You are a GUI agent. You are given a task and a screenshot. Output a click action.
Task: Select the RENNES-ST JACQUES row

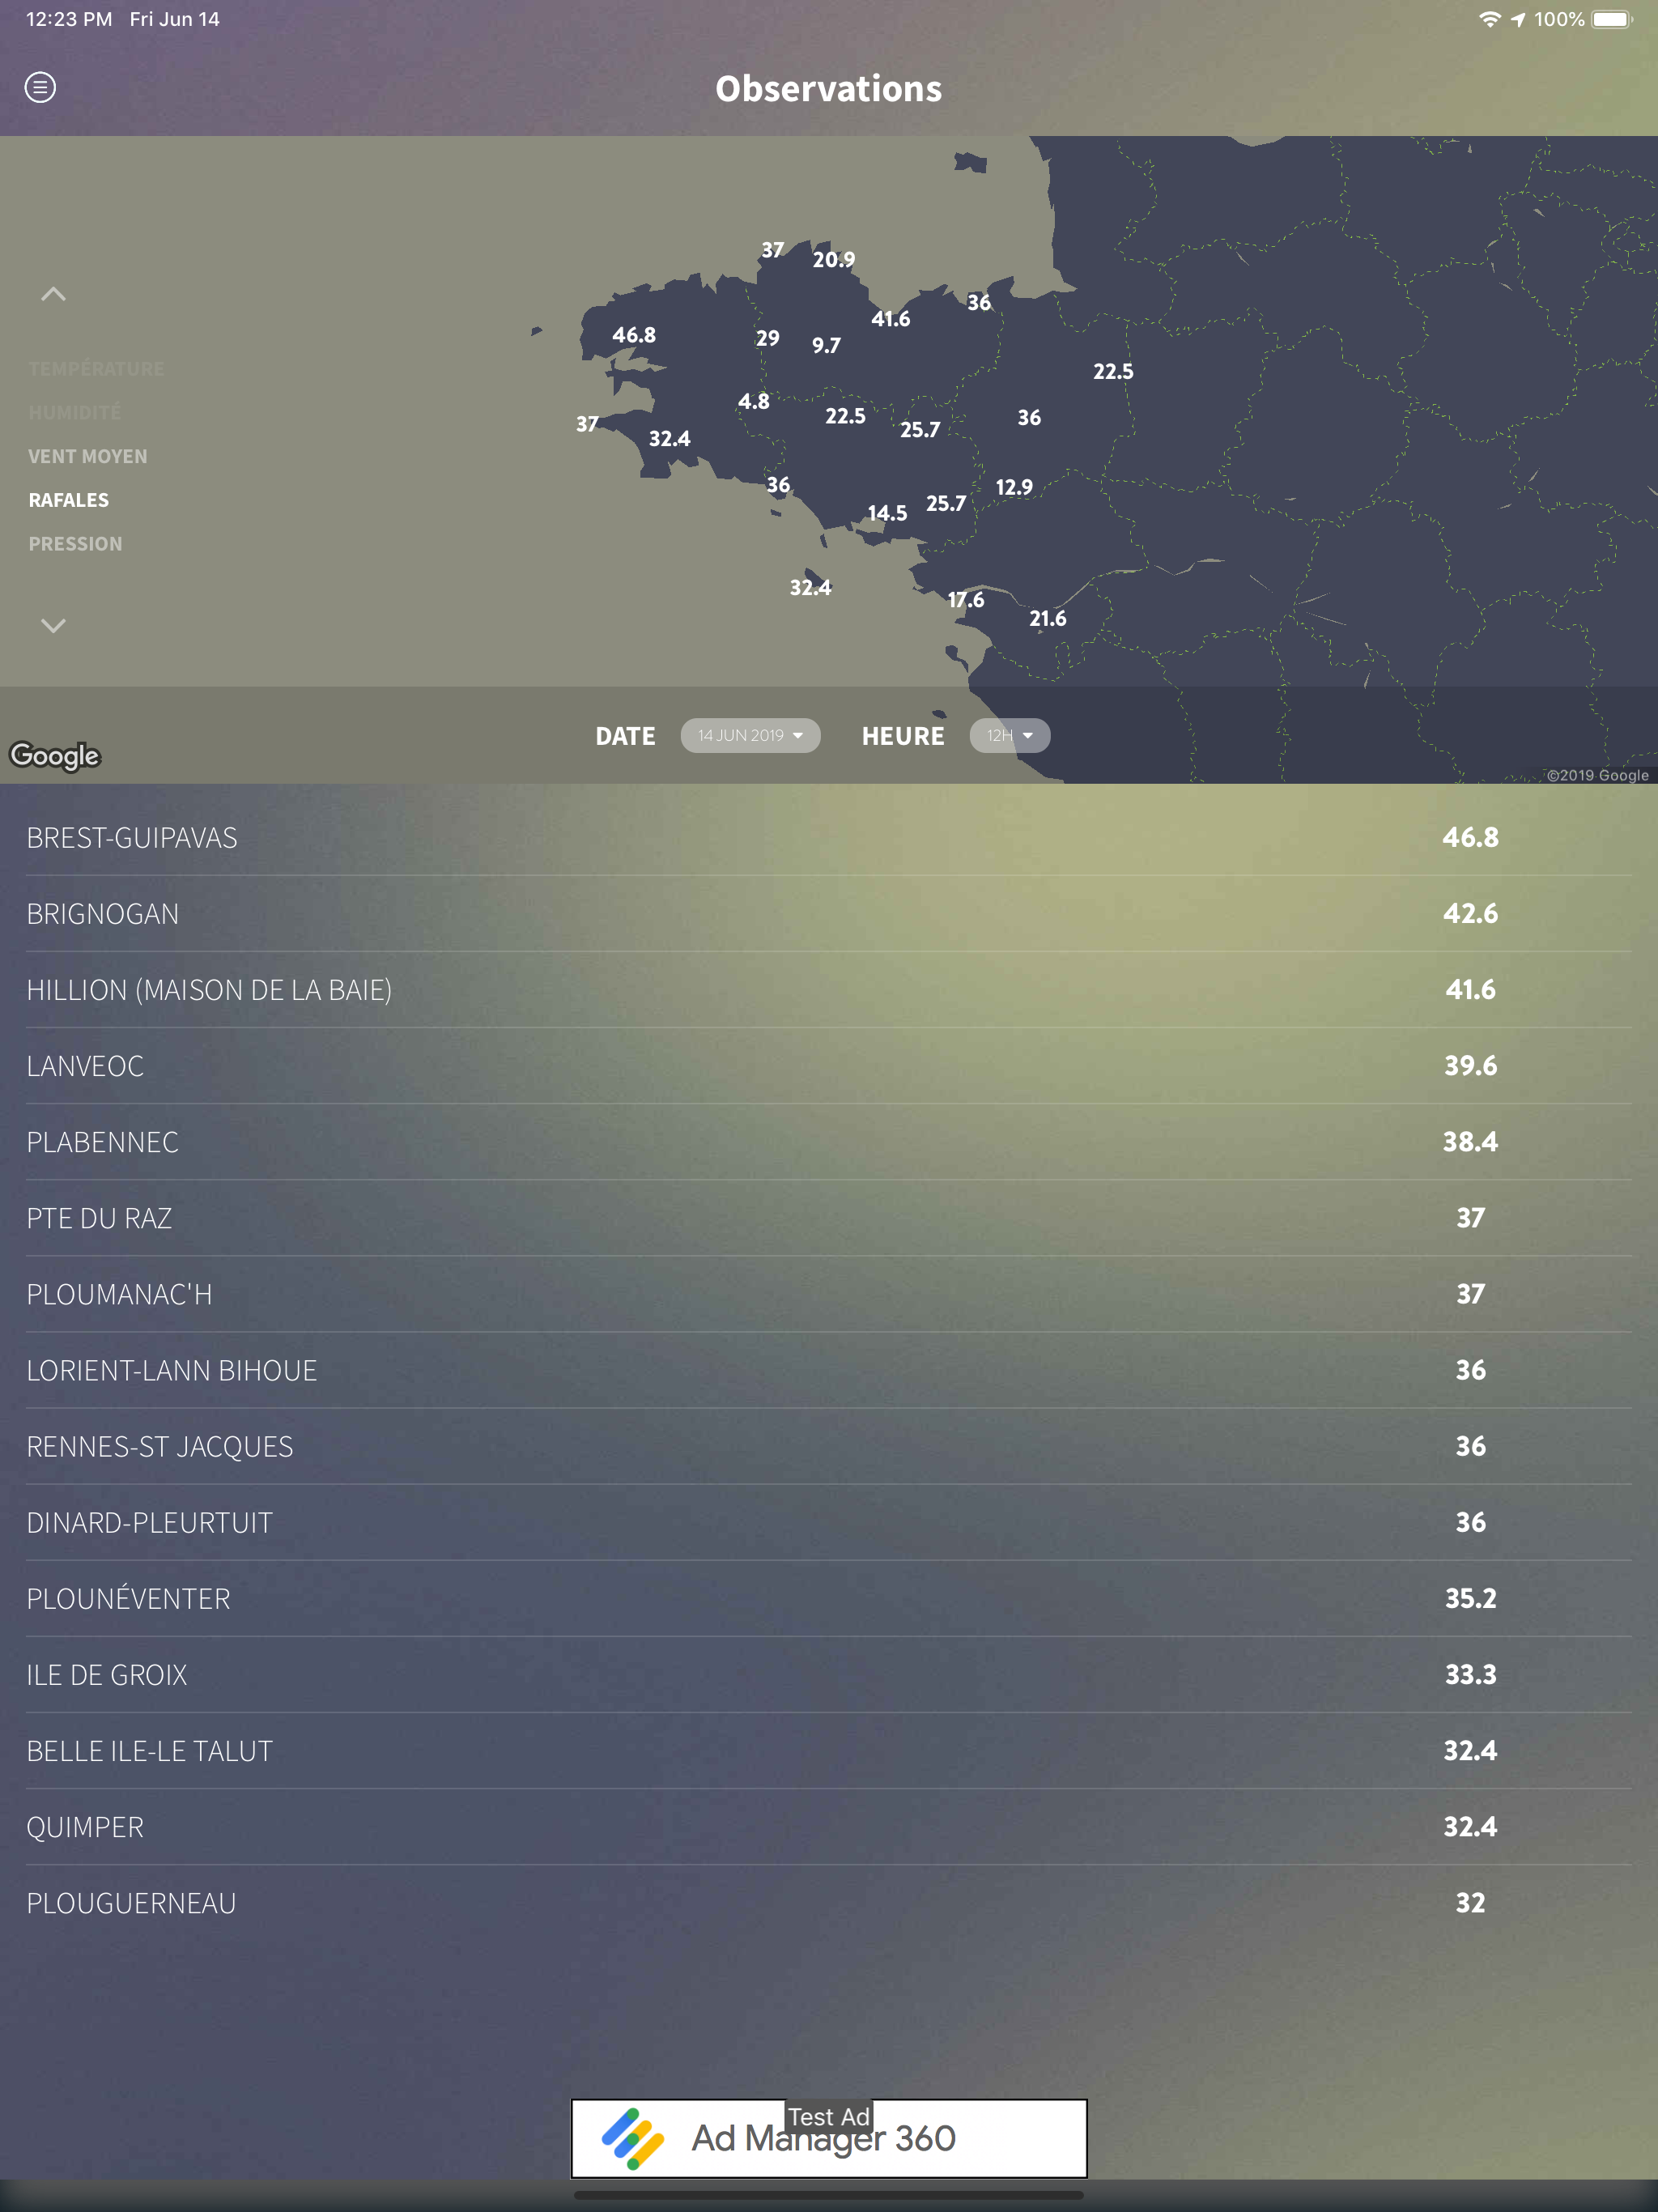[x=829, y=1446]
